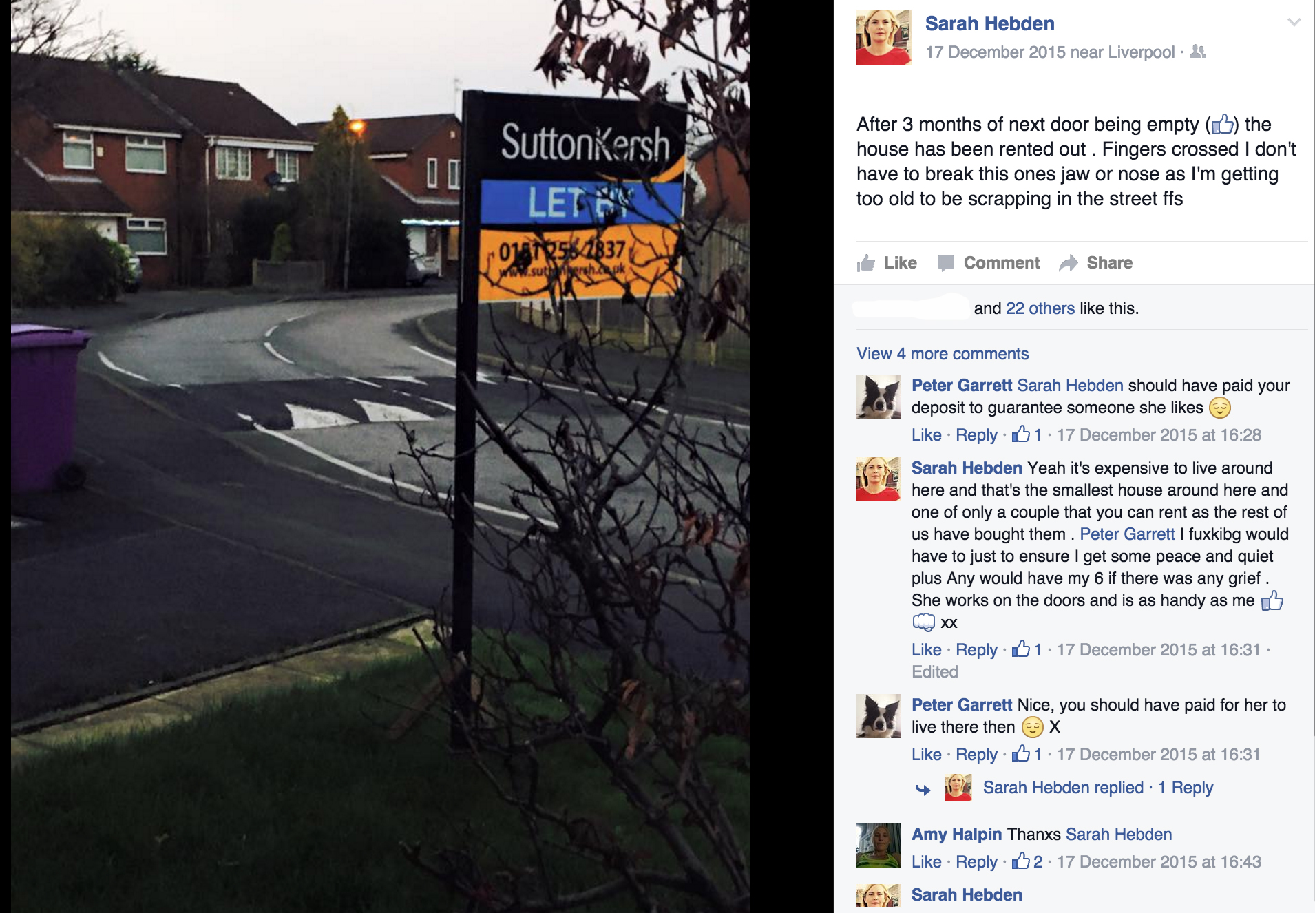
Task: Click the reply arrow icon beside Sarah Hebden replied
Action: coord(923,789)
